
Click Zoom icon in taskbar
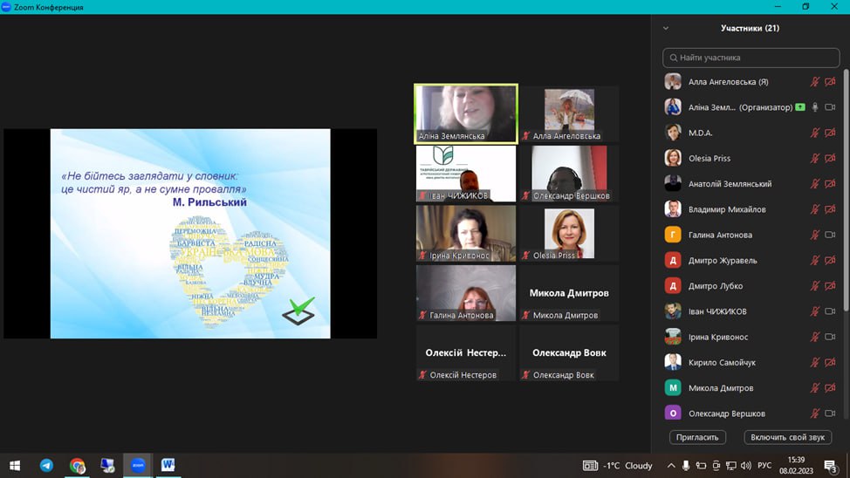coord(138,466)
